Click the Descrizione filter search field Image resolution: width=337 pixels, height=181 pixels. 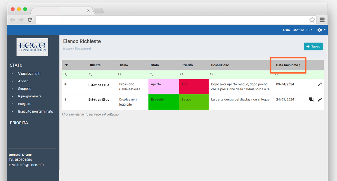pyautogui.click(x=239, y=75)
